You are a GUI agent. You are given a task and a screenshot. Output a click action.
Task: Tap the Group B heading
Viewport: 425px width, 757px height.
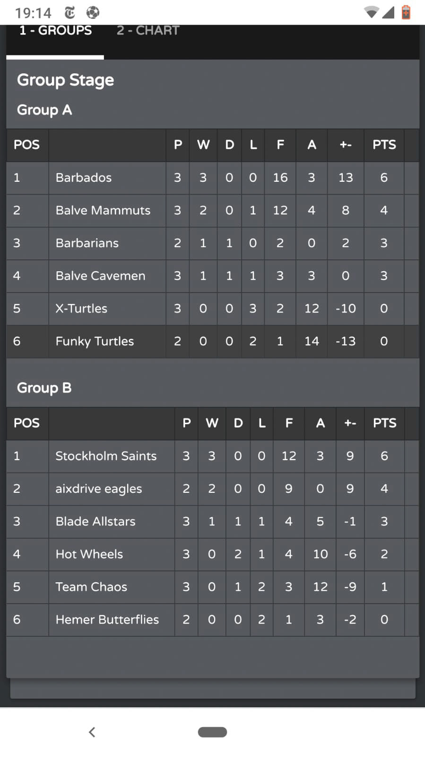coord(44,388)
